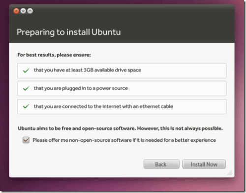The width and height of the screenshot is (246, 193).
Task: Toggle the non-open-source software checkbox
Action: coord(26,140)
